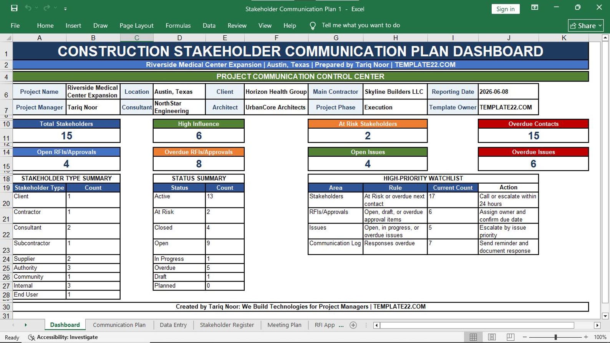Select the Skyline Builders LLC cell
This screenshot has width=610, height=343.
(x=395, y=92)
